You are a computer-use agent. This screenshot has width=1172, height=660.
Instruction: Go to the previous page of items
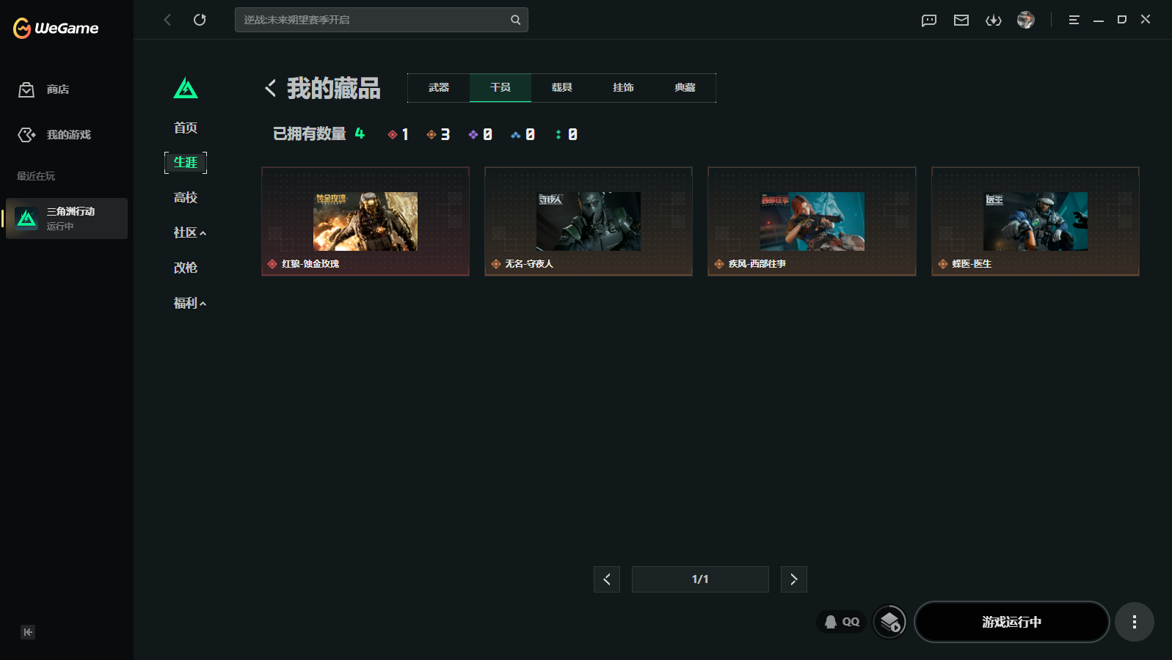[607, 579]
